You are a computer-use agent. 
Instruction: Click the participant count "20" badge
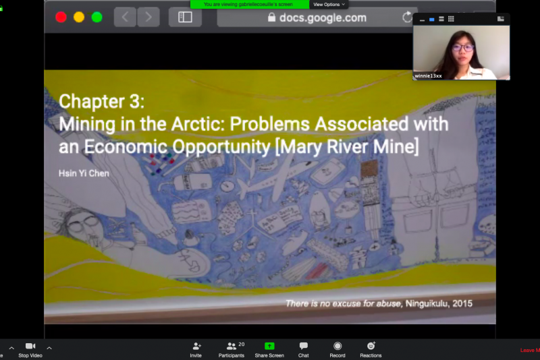242,344
